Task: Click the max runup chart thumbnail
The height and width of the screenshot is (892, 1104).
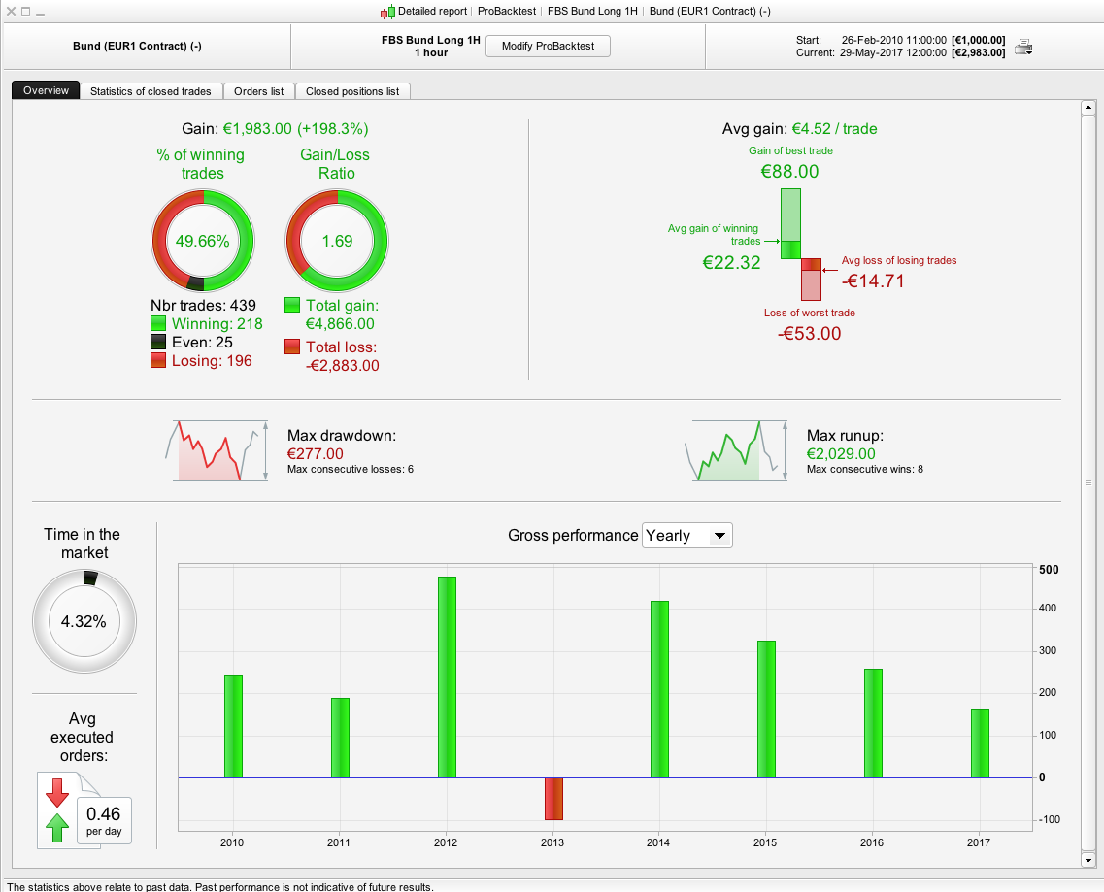Action: coord(736,450)
